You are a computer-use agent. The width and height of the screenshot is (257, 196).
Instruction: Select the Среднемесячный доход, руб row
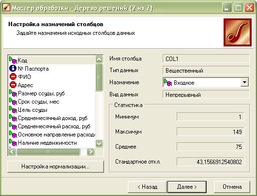coord(52,118)
